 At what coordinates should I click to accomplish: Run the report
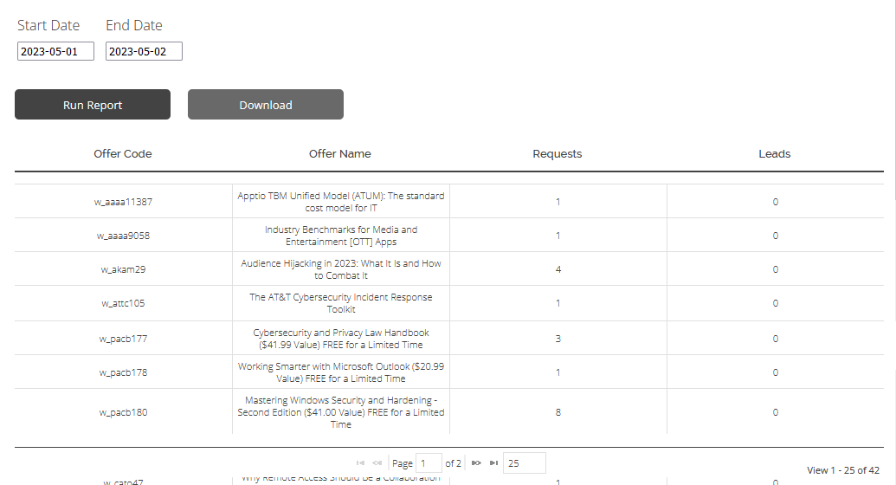[x=93, y=104]
